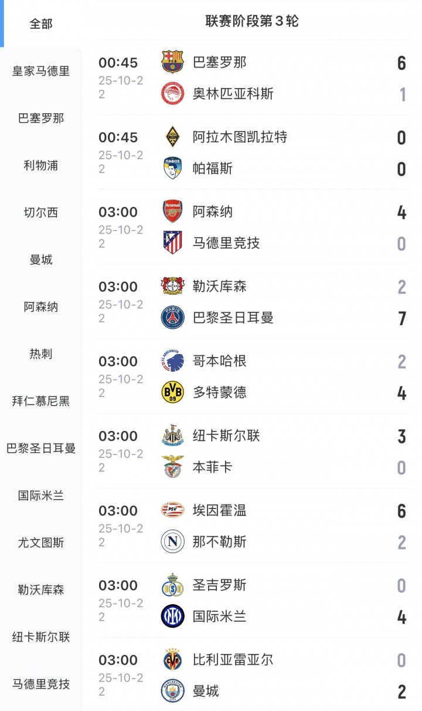Tap 哥本哈根 score of 2
The height and width of the screenshot is (711, 422).
[x=401, y=361]
